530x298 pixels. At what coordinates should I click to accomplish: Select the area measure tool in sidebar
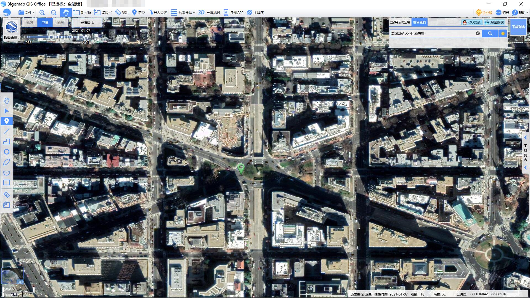point(7,205)
